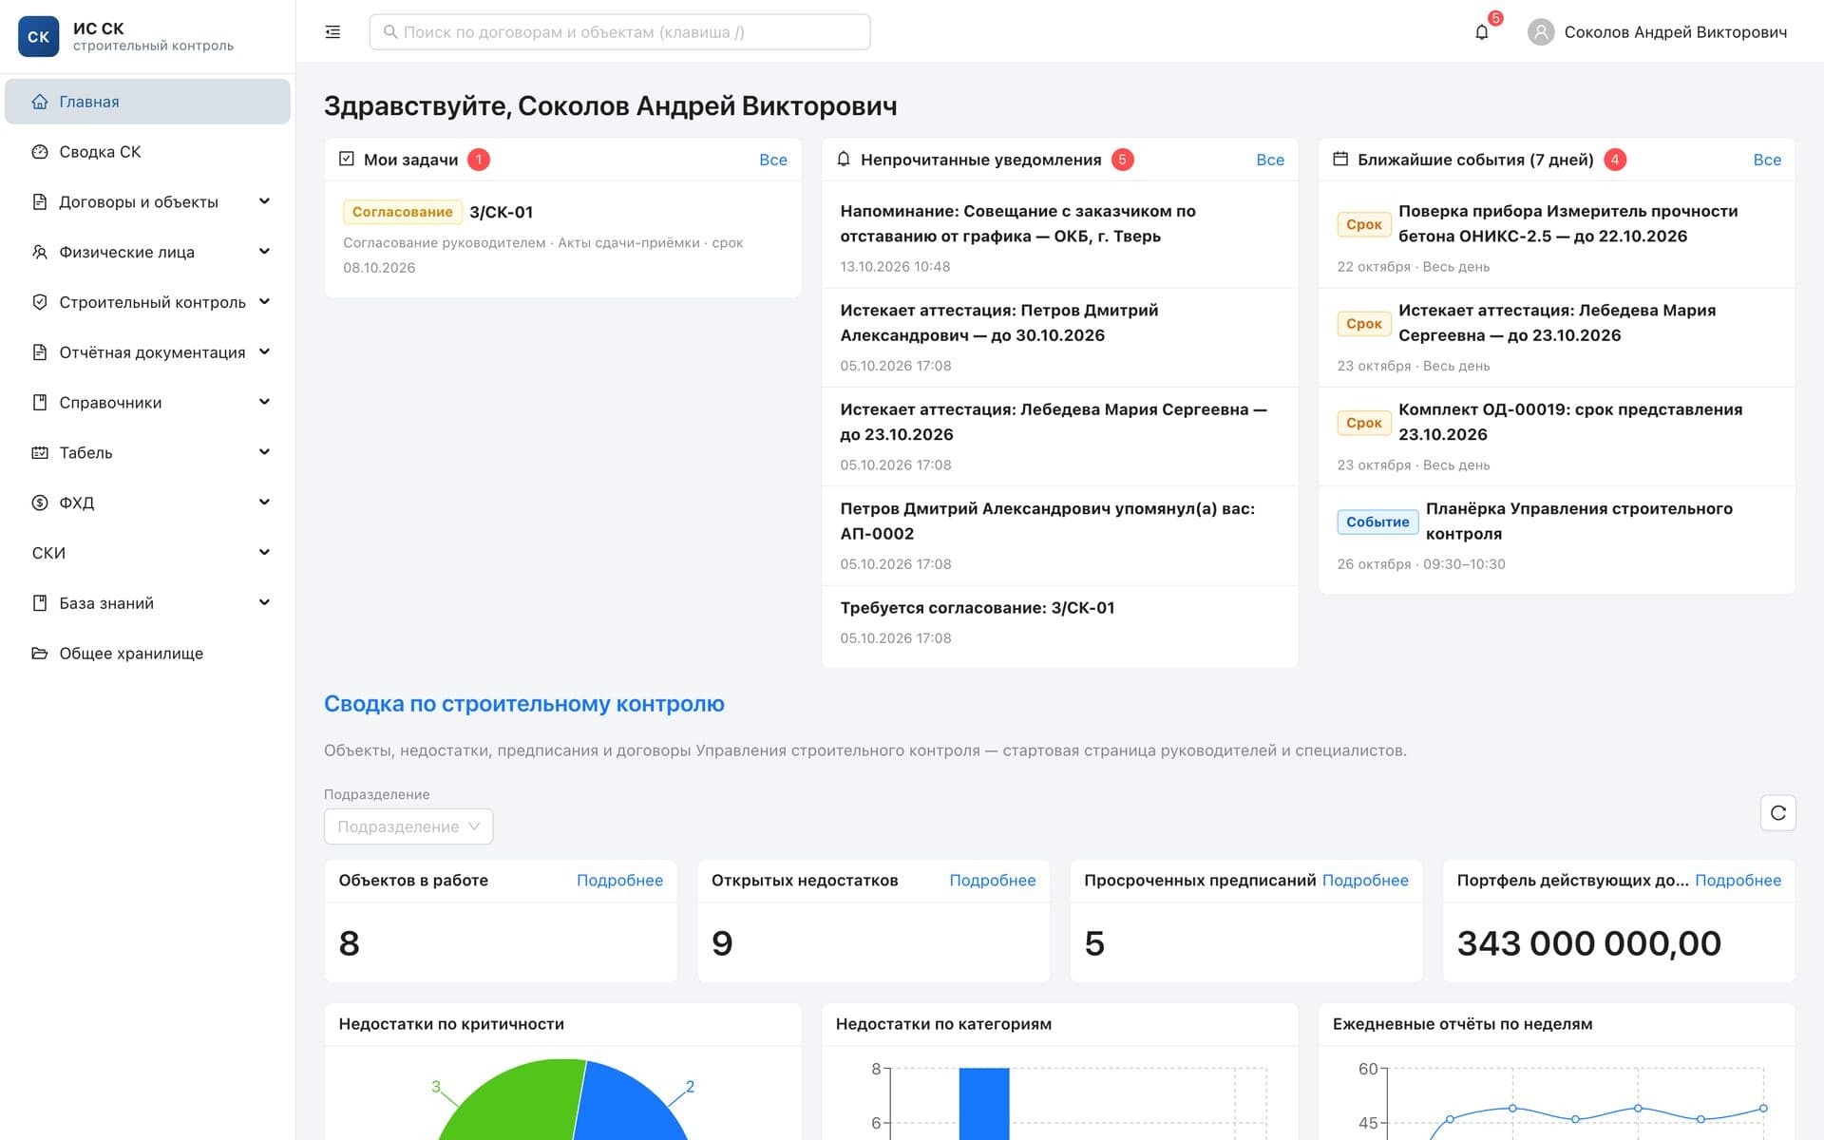Open the Сводка СК menu item
Image resolution: width=1824 pixels, height=1140 pixels.
pyautogui.click(x=147, y=152)
